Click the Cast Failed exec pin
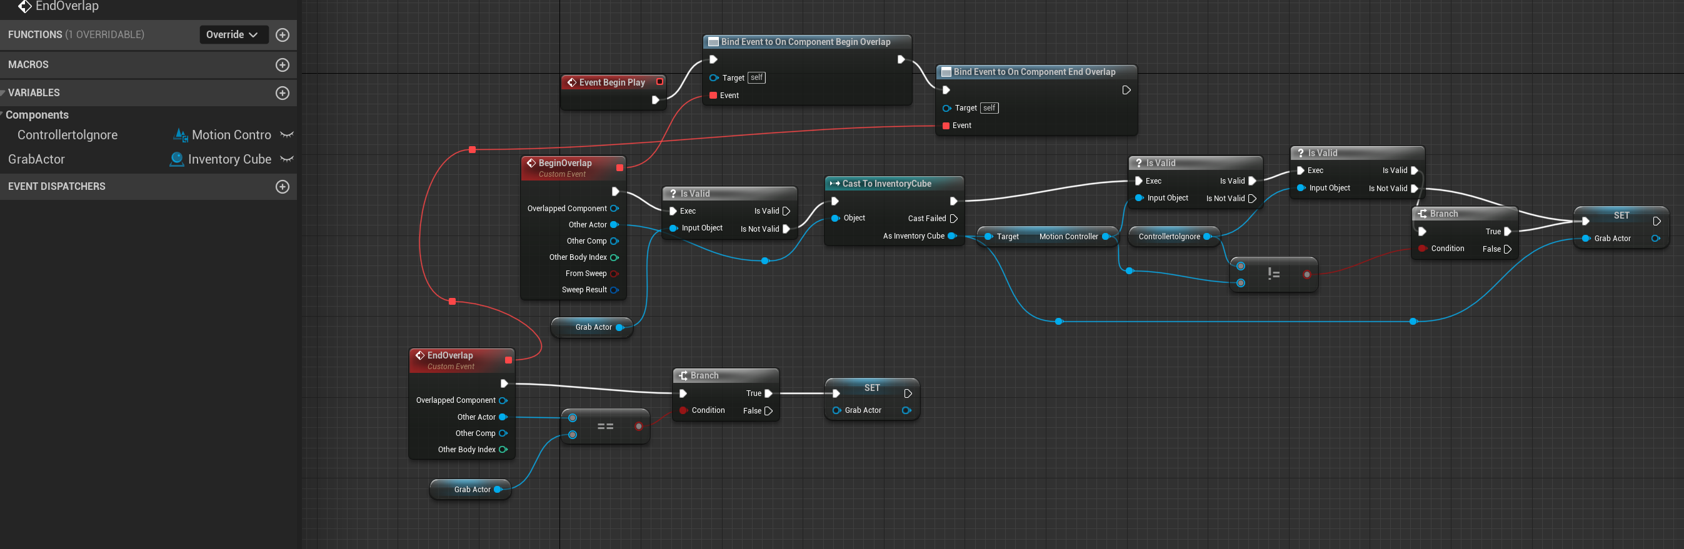This screenshot has height=549, width=1684. [x=954, y=219]
